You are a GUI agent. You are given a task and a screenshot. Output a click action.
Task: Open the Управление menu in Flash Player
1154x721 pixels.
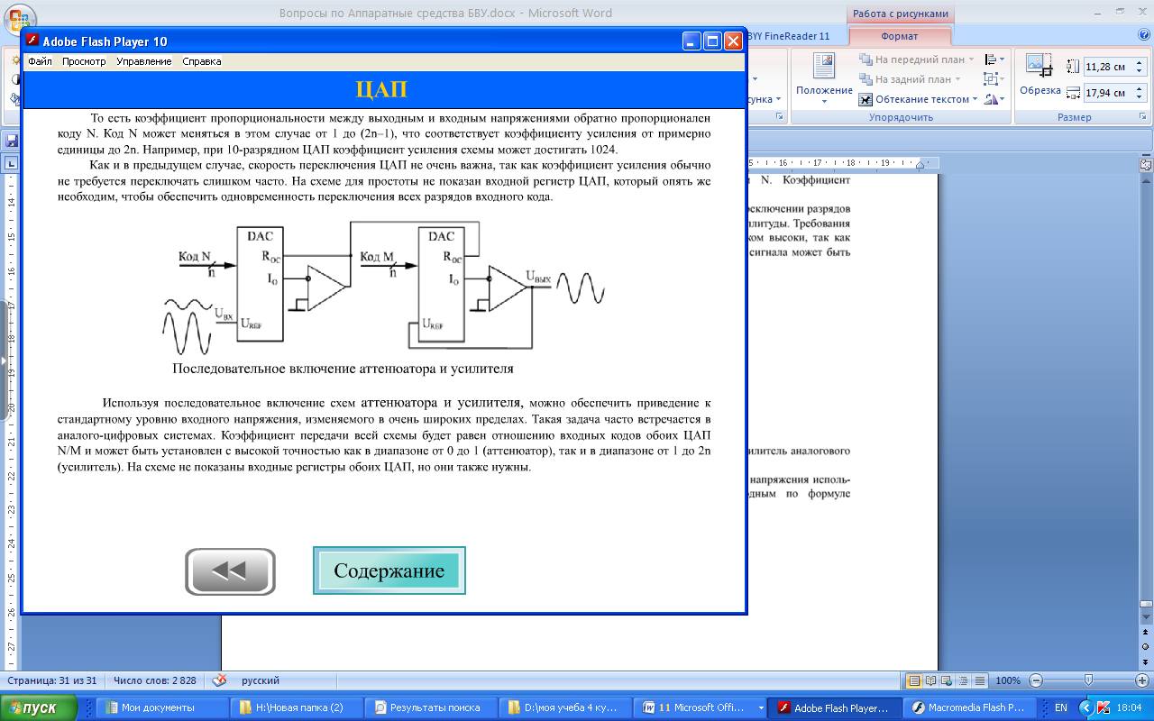pos(144,61)
